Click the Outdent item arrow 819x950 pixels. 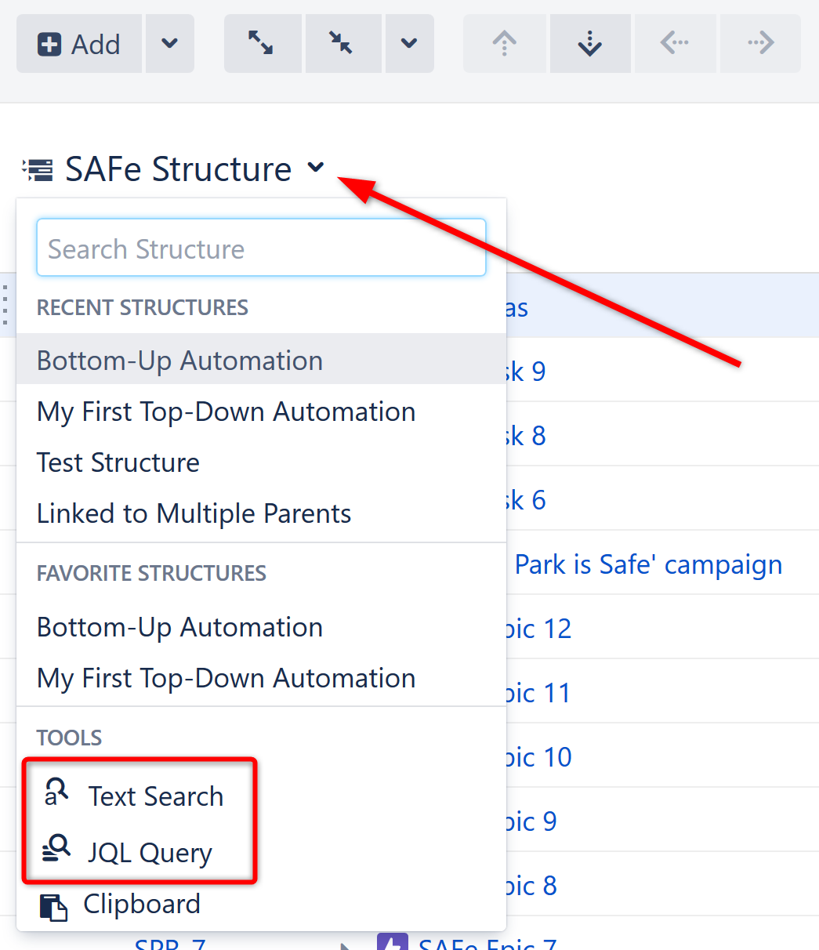[674, 43]
